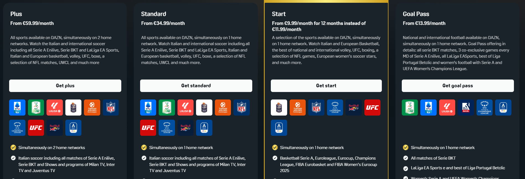Click the Get plus button

click(x=65, y=86)
